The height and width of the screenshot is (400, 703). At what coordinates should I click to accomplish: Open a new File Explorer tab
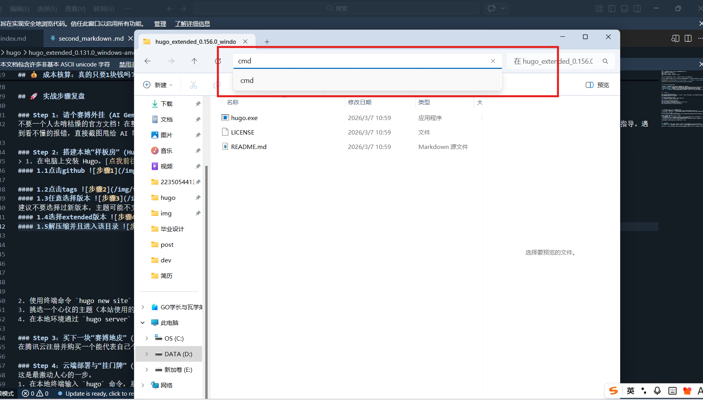tap(267, 42)
